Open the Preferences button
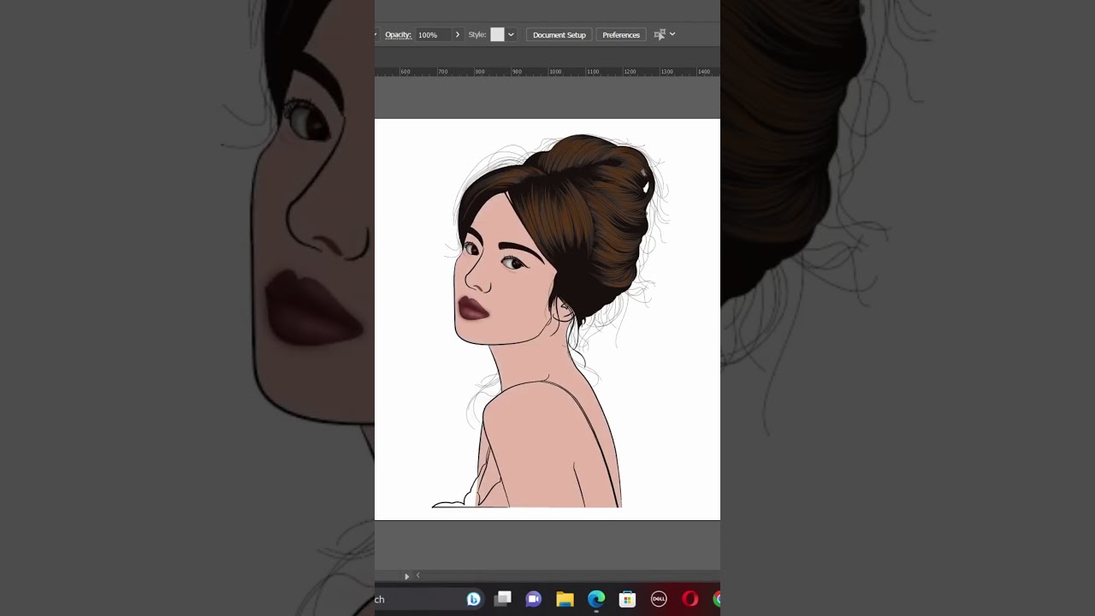The width and height of the screenshot is (1095, 616). tap(621, 35)
